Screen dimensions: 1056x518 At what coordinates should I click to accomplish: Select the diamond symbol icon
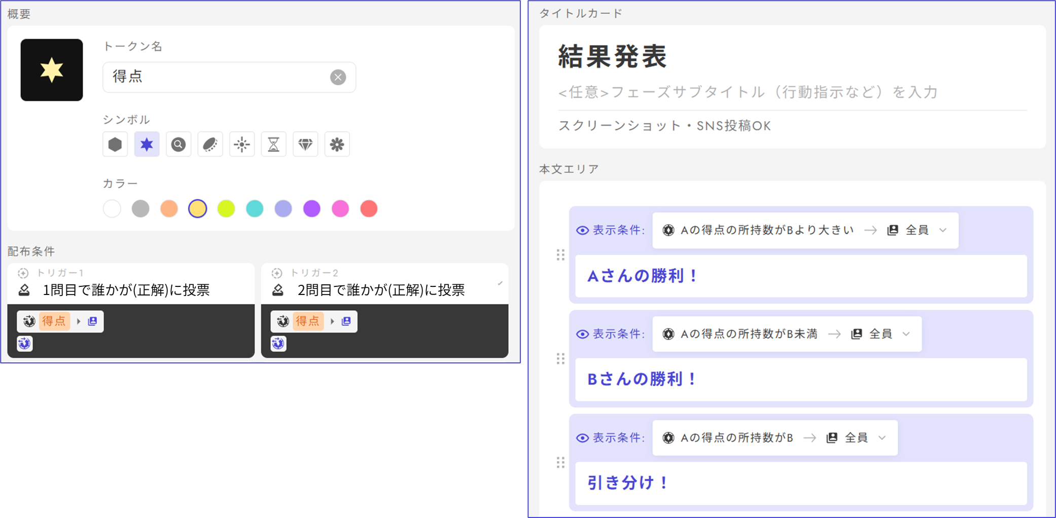[305, 144]
